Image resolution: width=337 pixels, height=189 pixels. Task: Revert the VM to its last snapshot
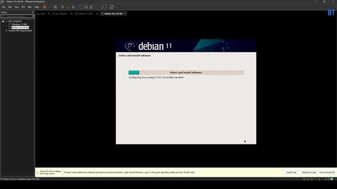point(68,7)
